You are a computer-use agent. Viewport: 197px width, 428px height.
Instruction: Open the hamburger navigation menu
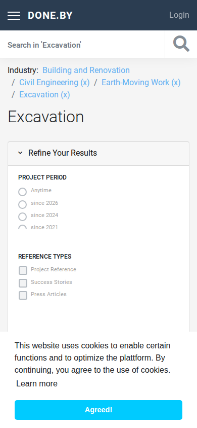(x=14, y=16)
